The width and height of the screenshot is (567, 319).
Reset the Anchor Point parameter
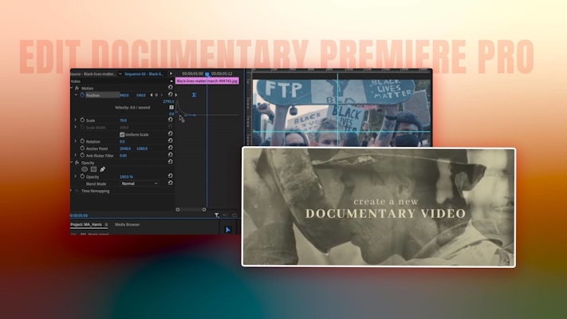pyautogui.click(x=170, y=148)
